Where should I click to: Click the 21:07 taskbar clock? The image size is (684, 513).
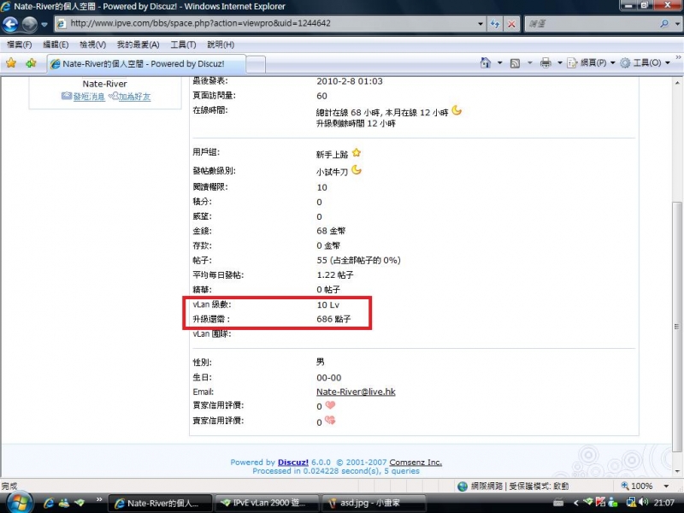[663, 503]
